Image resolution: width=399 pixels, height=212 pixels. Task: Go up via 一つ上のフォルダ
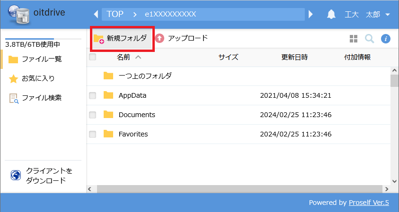(x=145, y=76)
